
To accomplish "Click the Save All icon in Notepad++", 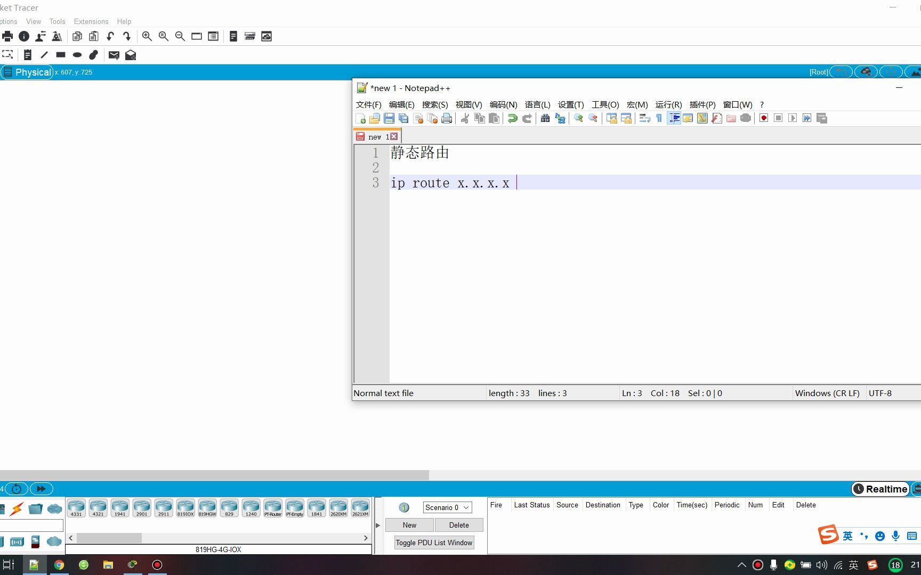I will [403, 118].
